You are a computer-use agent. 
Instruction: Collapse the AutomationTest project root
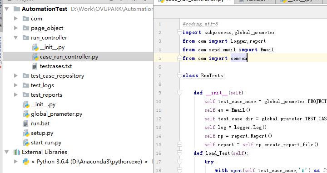click(x=7, y=9)
